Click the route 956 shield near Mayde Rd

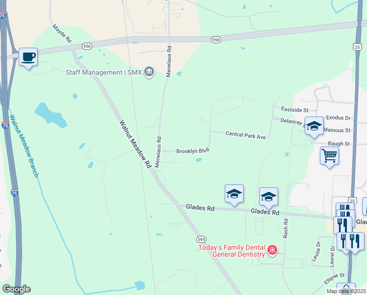click(x=87, y=46)
